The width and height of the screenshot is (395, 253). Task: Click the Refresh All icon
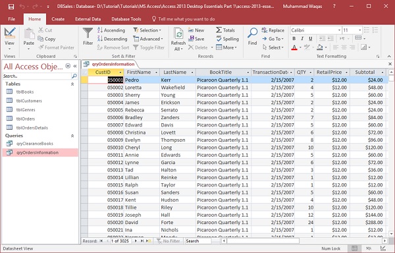(178, 34)
